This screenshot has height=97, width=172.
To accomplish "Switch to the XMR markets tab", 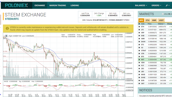I will pos(154,20).
